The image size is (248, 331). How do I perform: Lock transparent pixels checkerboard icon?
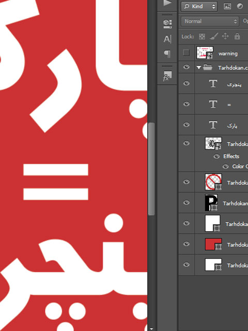click(202, 37)
